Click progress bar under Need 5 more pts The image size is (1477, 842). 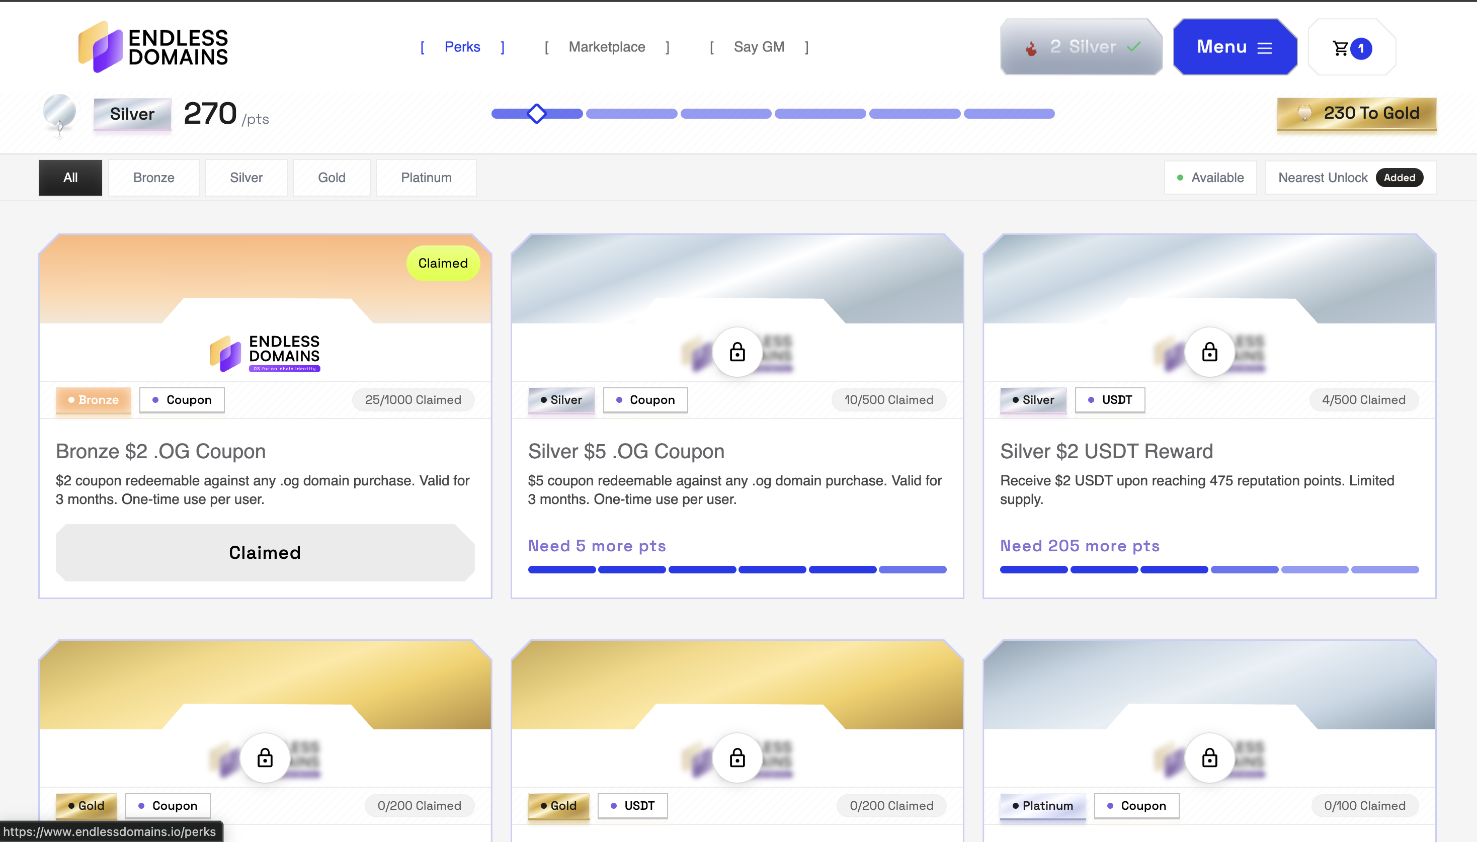pyautogui.click(x=737, y=569)
